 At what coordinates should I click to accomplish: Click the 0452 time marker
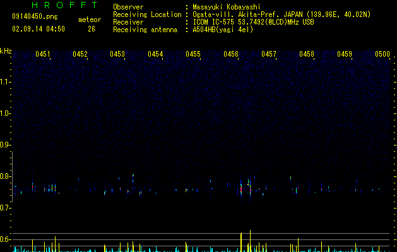[x=80, y=54]
